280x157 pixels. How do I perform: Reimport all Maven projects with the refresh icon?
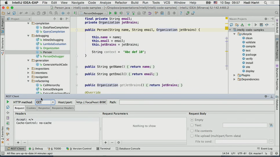tap(231, 25)
